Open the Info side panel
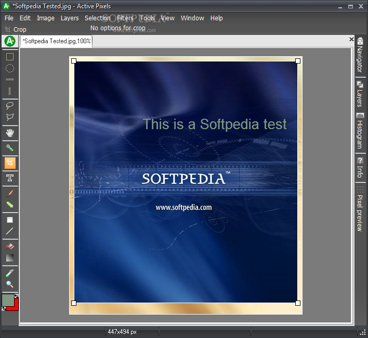Image resolution: width=368 pixels, height=338 pixels. tap(360, 168)
